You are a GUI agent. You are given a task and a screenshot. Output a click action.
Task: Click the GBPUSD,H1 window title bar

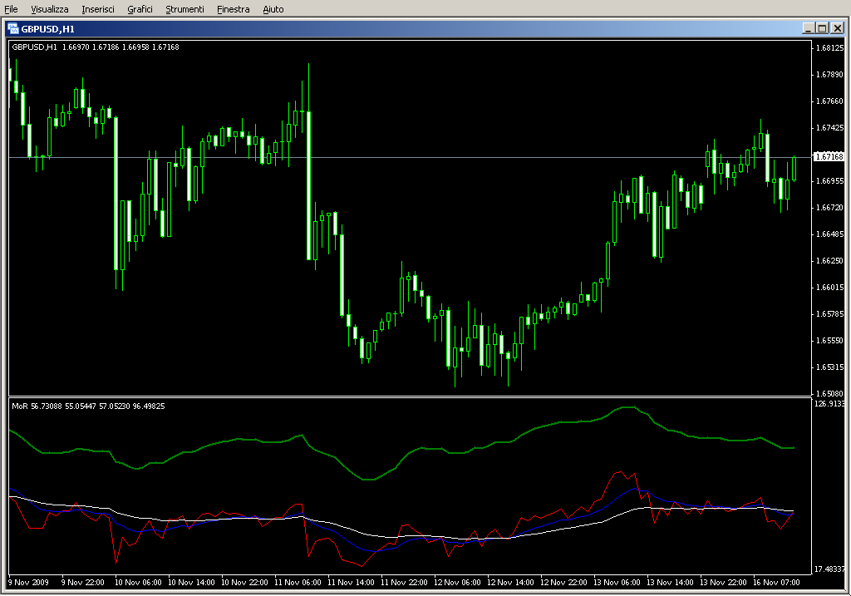pos(416,27)
